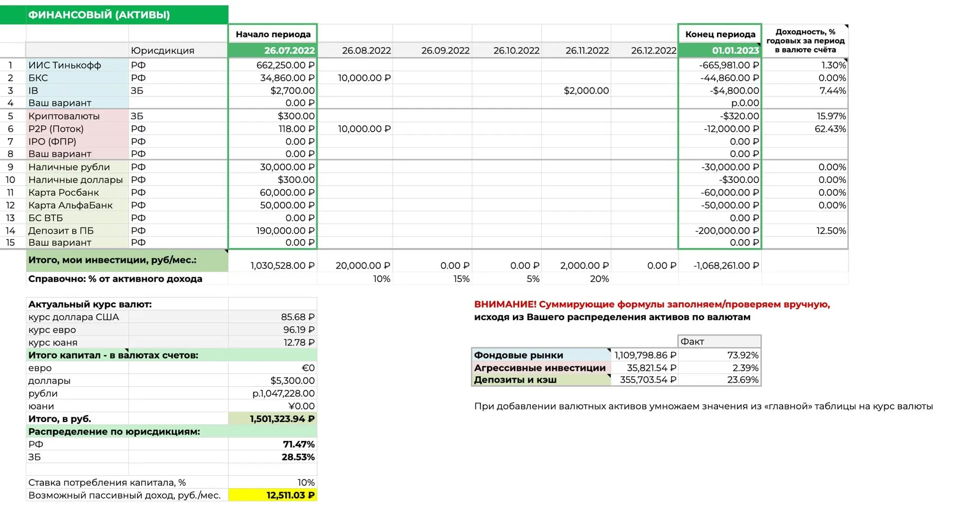Click the "Агрессивные инвестиции" category label
This screenshot has height=514, width=956.
pos(541,368)
